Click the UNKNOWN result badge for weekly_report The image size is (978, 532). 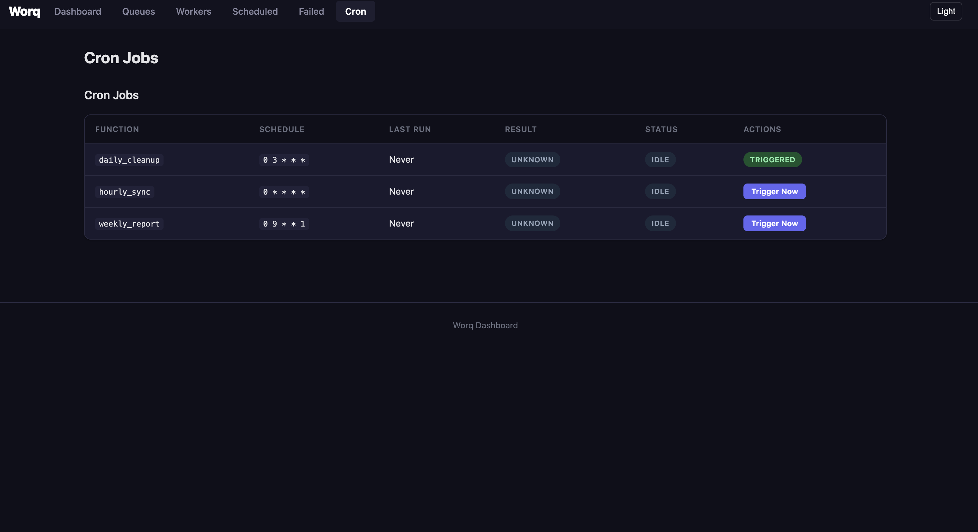point(532,223)
